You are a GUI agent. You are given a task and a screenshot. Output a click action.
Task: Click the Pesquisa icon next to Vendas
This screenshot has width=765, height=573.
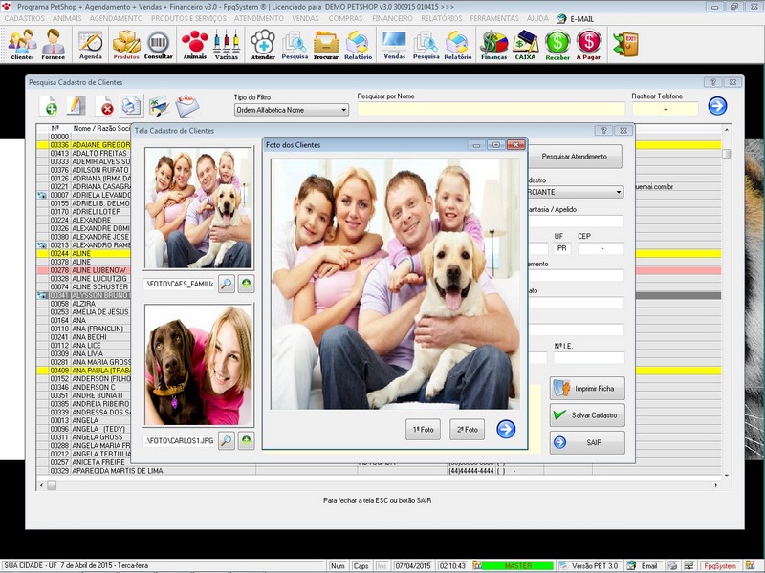pos(426,44)
